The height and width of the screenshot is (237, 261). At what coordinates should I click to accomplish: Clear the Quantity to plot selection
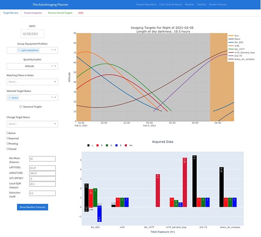(x=52, y=66)
